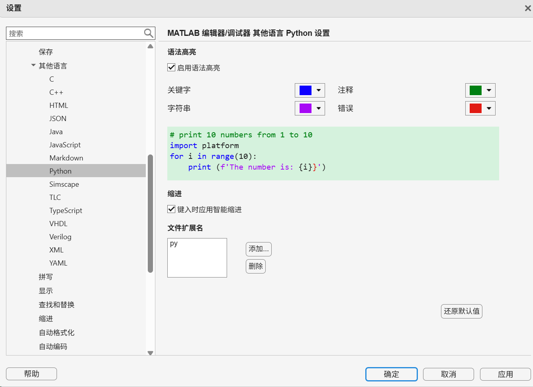Click the blue 关键字 color swatch
Screen dimensions: 533x387
306,90
